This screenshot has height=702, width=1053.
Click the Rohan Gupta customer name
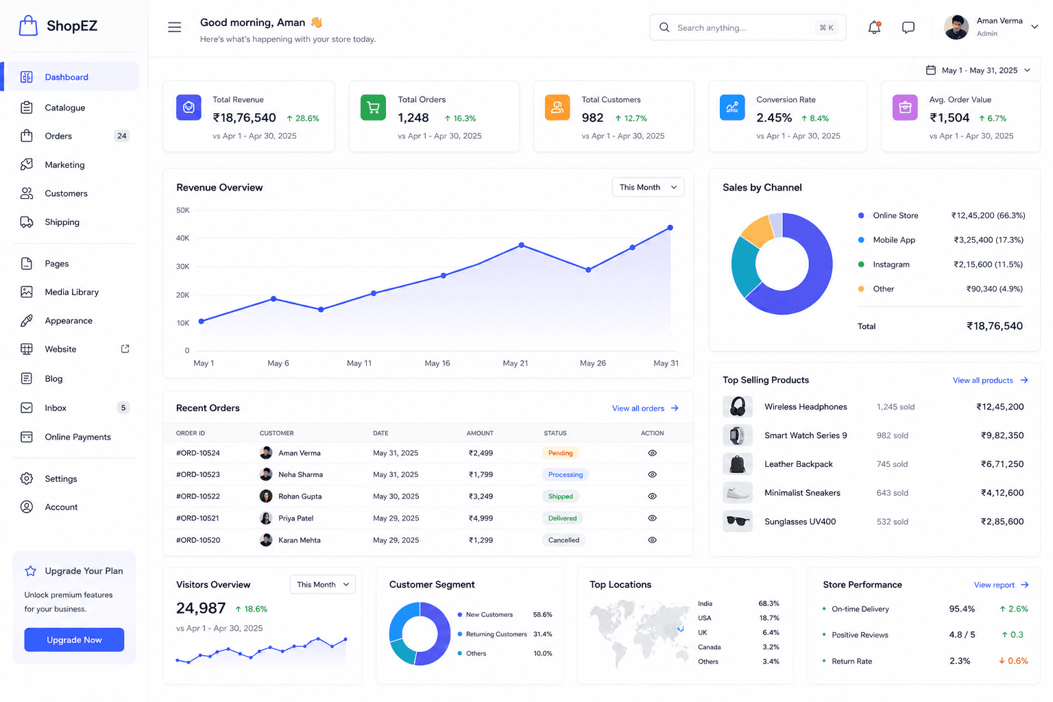(300, 496)
